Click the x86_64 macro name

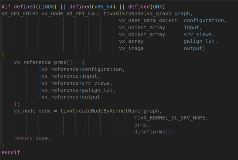pyautogui.click(x=103, y=7)
